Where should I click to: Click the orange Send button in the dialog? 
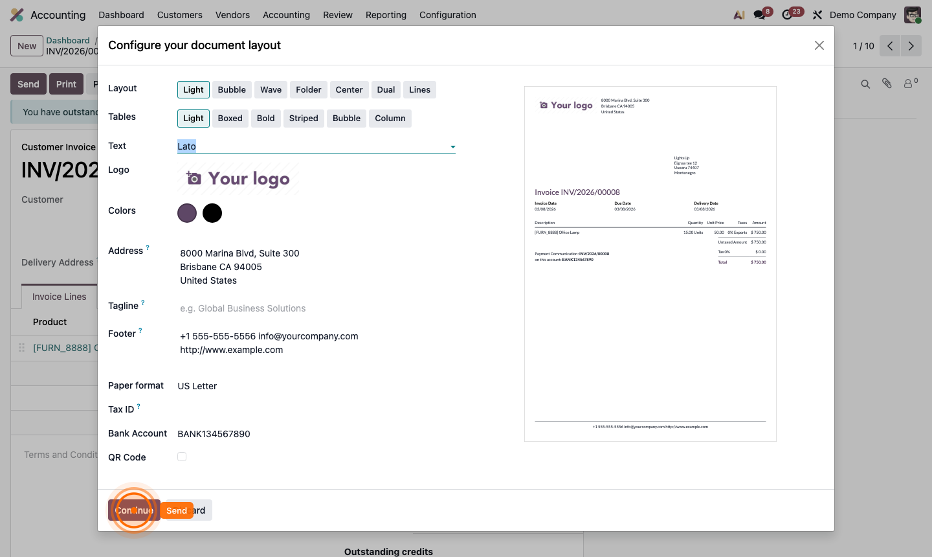(x=176, y=510)
